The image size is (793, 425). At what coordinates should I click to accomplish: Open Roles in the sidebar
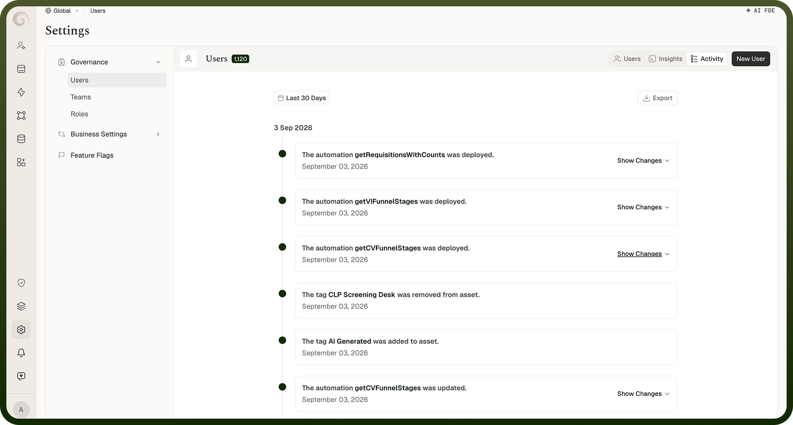pos(80,114)
